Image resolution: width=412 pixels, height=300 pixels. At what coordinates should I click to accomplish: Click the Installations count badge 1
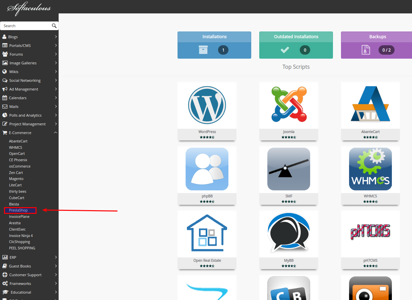pos(223,50)
